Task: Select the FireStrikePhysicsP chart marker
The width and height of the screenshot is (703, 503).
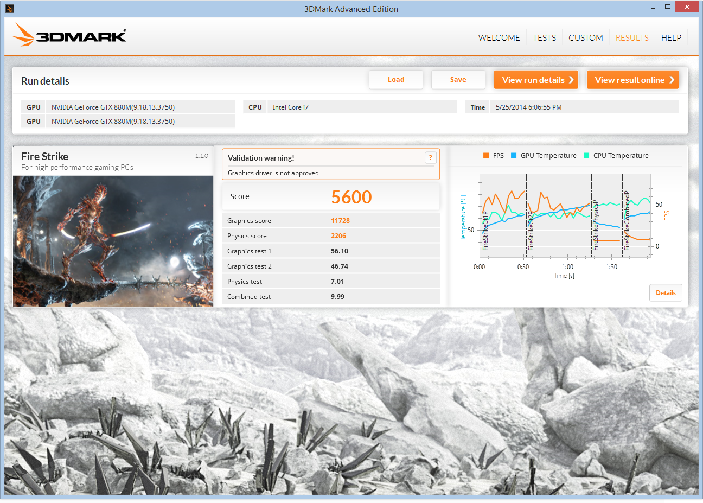Action: point(595,225)
